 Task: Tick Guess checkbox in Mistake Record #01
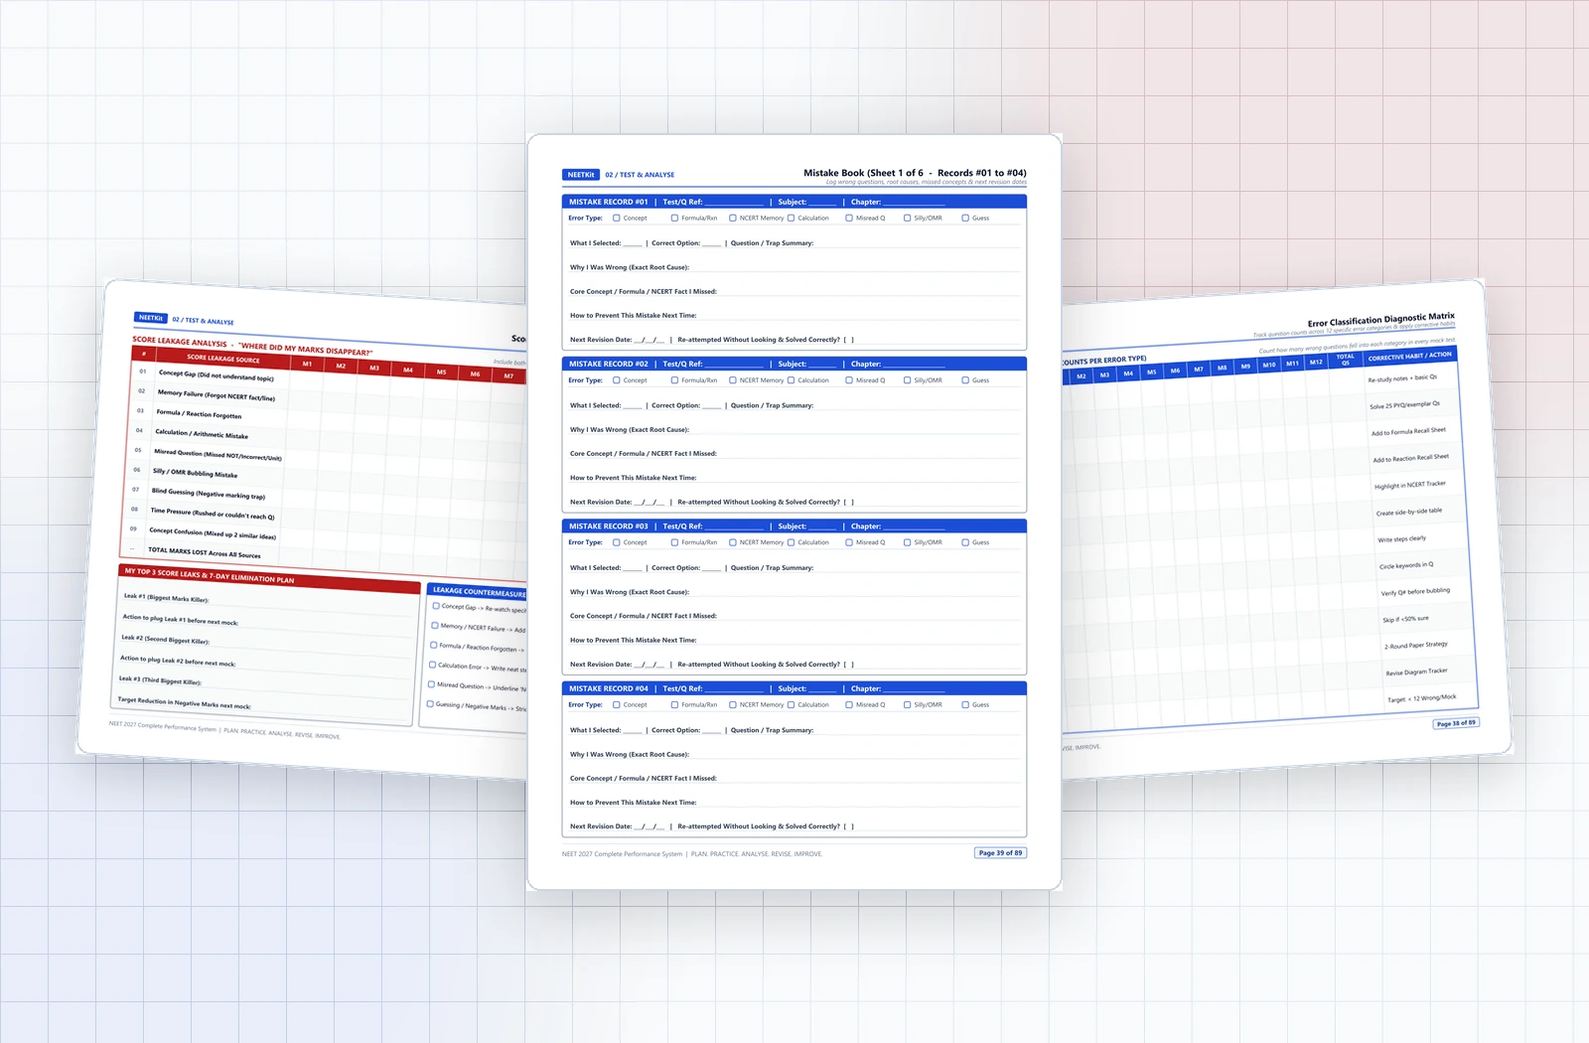(965, 218)
